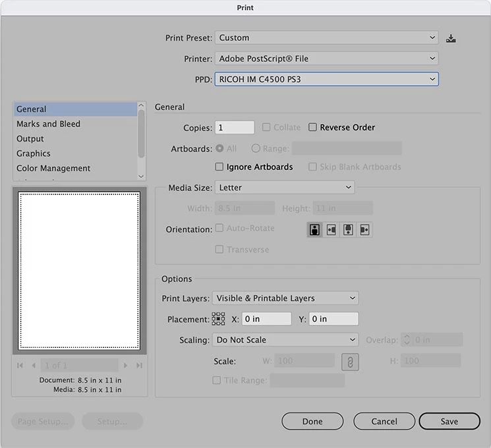Select landscape right orientation icon
This screenshot has width=491, height=448.
pos(364,230)
